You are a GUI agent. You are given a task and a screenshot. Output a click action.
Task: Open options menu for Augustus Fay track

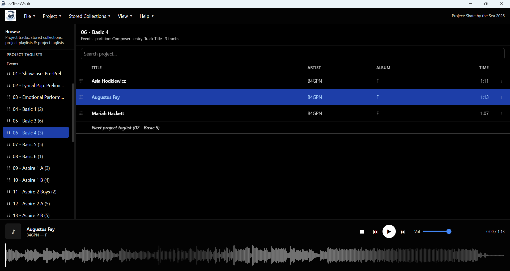pos(502,97)
